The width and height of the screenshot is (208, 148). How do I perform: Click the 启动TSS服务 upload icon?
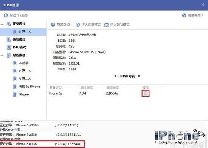point(6,15)
